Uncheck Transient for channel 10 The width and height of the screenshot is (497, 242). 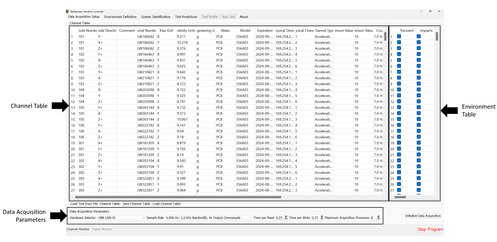(399, 90)
